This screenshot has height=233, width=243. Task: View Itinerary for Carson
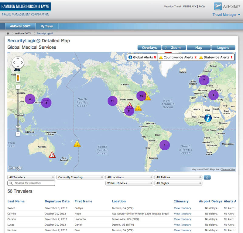[183, 219]
